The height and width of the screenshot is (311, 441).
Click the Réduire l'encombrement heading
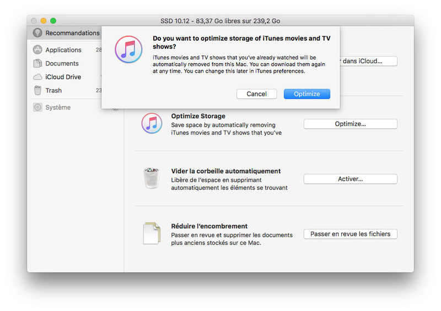point(209,226)
